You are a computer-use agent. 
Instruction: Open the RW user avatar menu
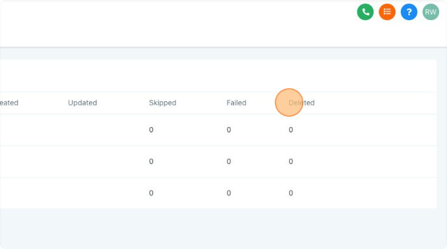tap(431, 12)
